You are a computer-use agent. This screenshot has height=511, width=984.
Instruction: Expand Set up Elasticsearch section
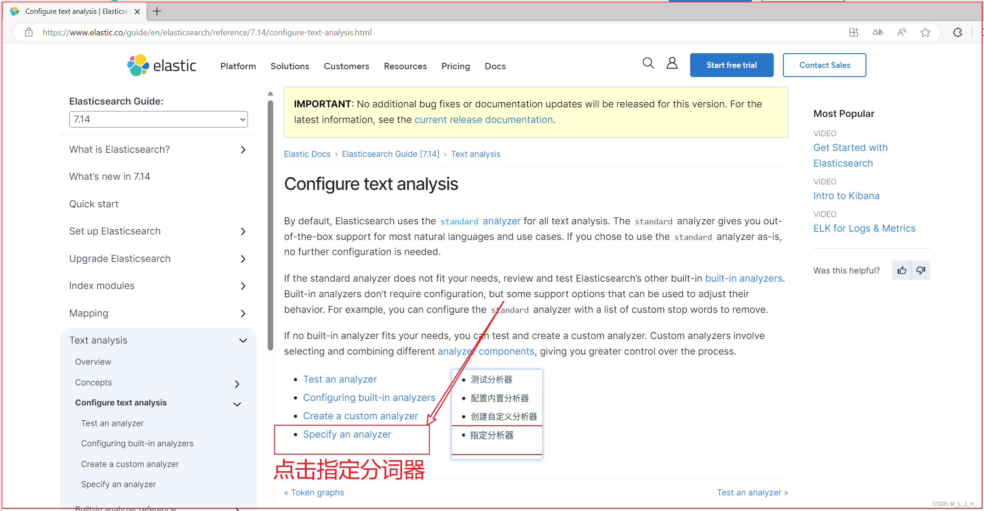[x=243, y=232]
